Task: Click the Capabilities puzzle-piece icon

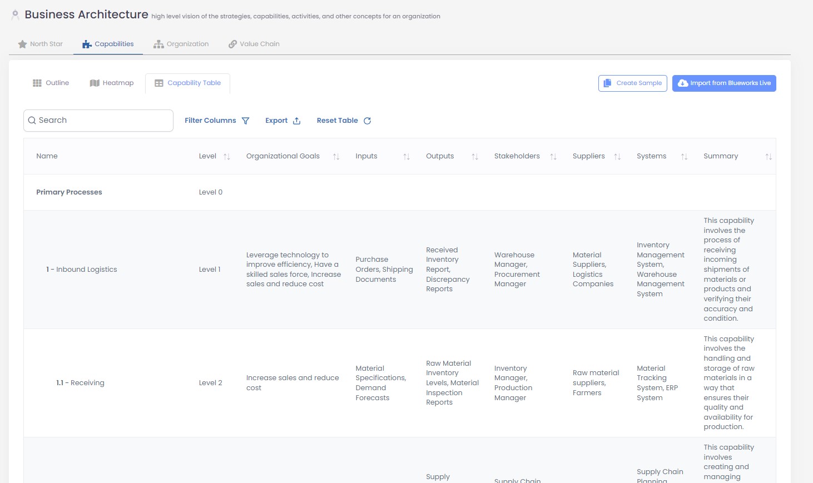Action: [86, 43]
